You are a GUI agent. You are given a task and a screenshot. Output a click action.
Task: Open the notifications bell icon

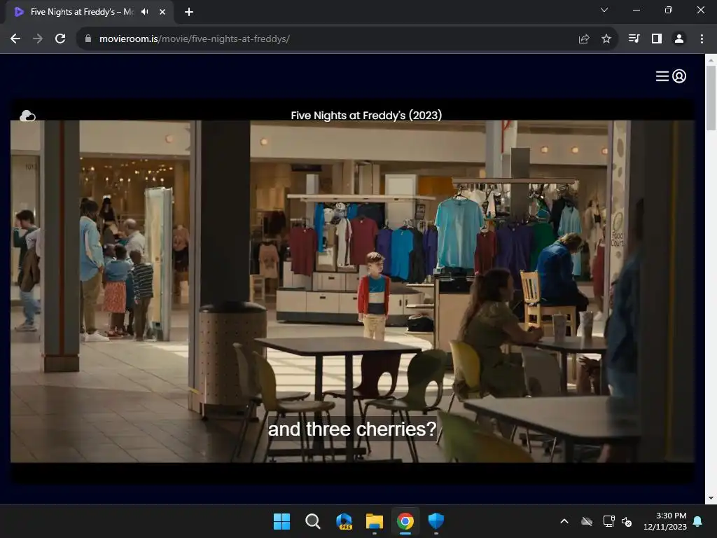[x=698, y=521]
